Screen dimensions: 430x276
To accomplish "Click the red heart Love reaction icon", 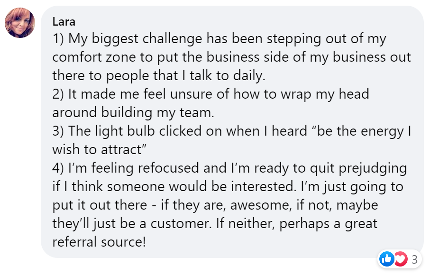I will click(x=401, y=259).
